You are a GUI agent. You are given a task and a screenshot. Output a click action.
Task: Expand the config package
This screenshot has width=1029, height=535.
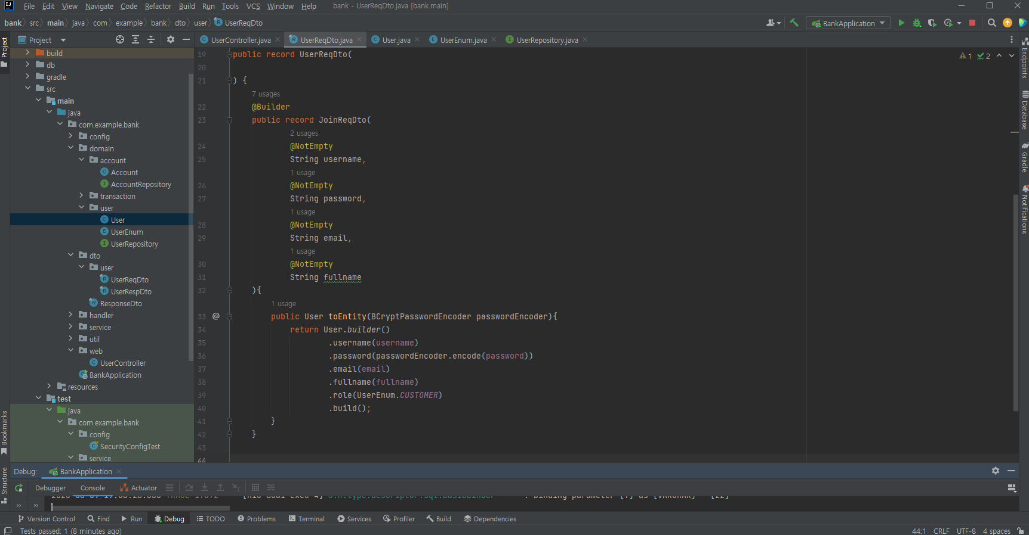pos(70,136)
